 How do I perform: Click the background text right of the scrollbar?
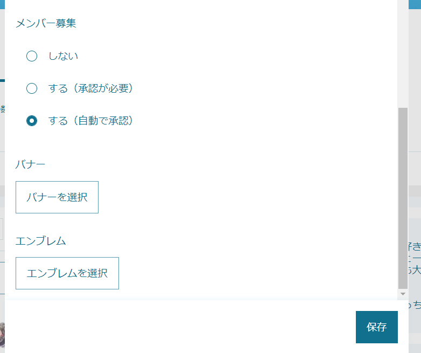(414, 259)
